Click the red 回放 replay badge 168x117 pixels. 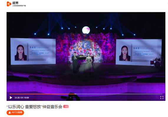point(66,106)
